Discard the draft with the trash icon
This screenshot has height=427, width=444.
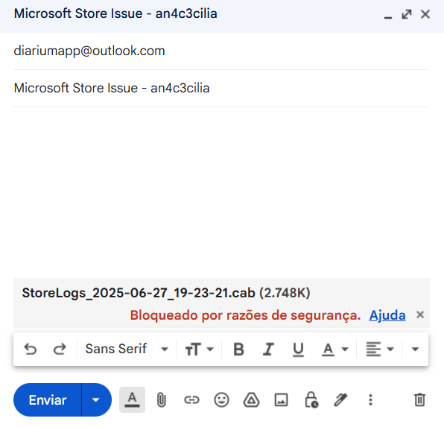pos(419,399)
